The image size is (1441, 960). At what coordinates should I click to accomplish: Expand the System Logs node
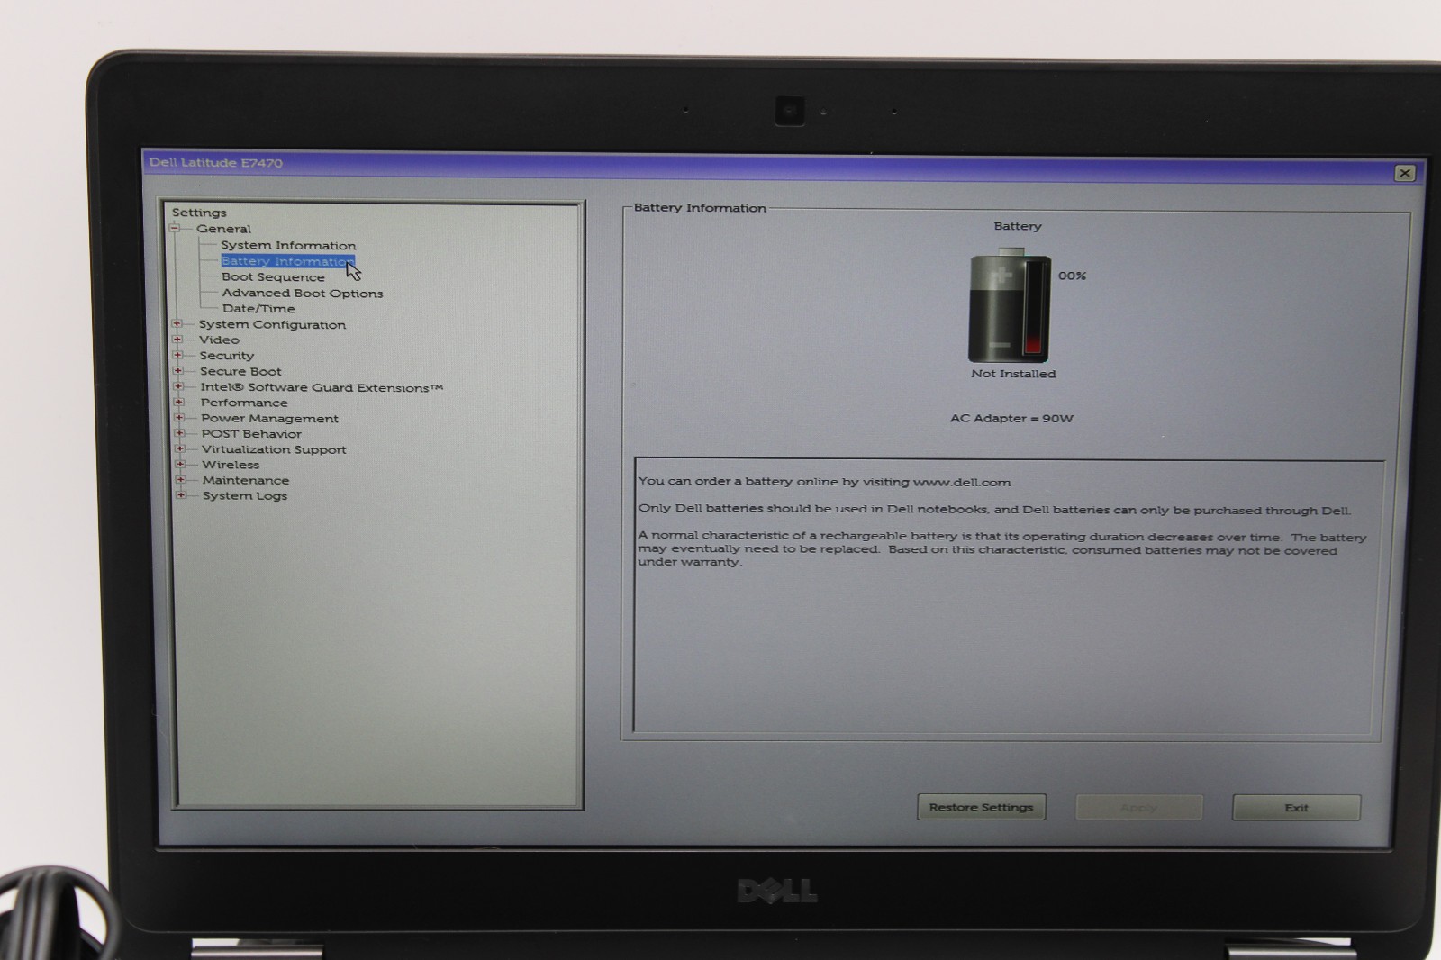182,494
